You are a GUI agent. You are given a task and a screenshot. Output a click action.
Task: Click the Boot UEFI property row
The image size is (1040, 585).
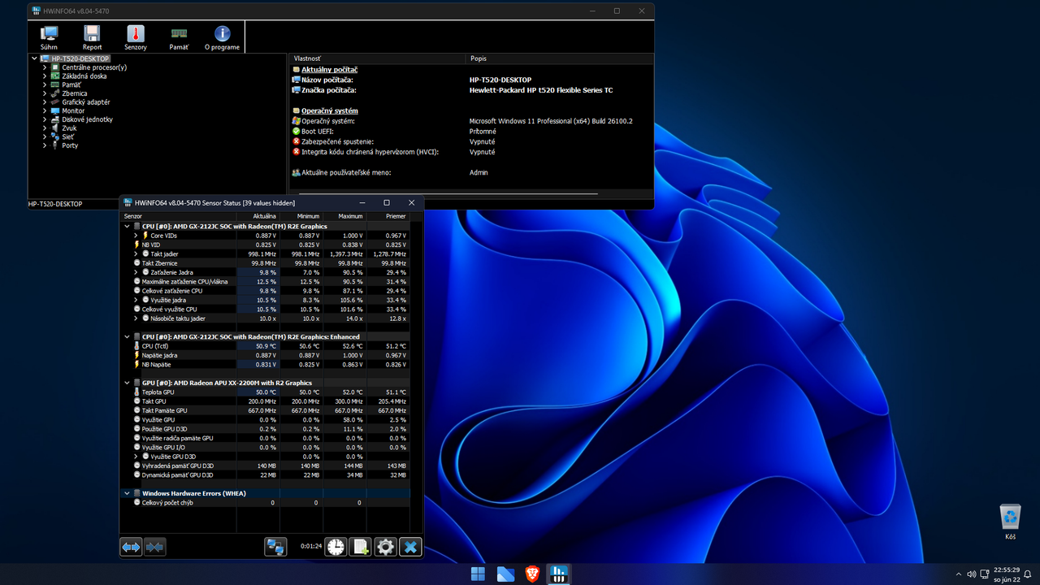pos(471,131)
